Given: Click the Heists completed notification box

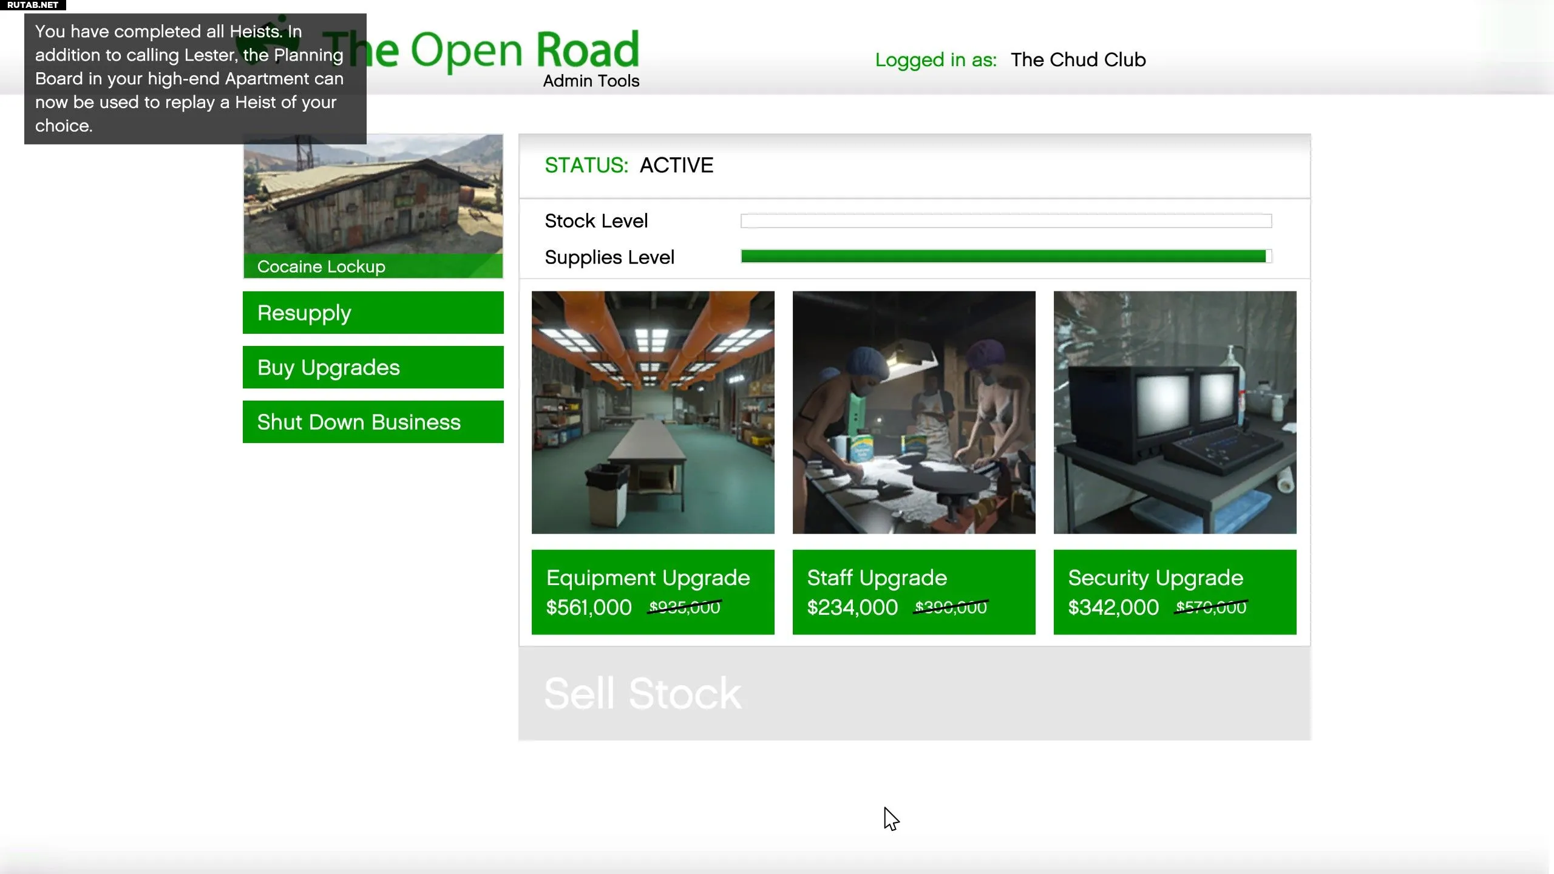Looking at the screenshot, I should pos(194,78).
